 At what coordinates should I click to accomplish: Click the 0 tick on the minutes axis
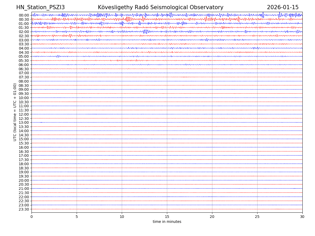click(31, 217)
